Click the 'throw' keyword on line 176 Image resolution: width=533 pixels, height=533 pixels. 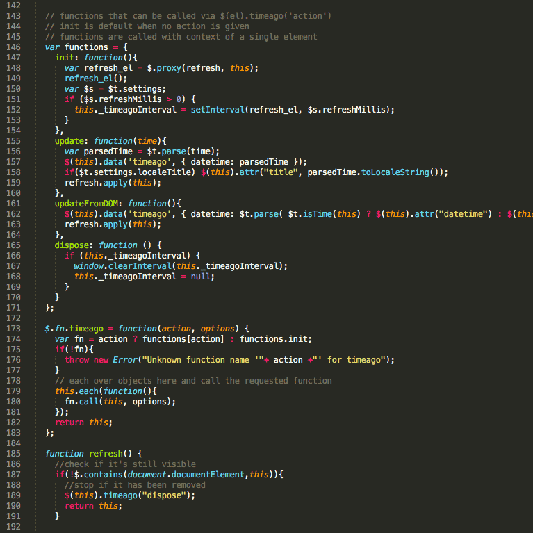click(76, 360)
